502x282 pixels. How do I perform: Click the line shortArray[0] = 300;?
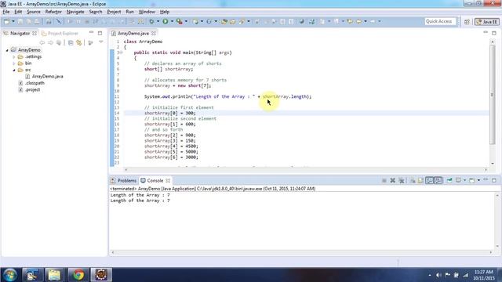[x=169, y=113]
